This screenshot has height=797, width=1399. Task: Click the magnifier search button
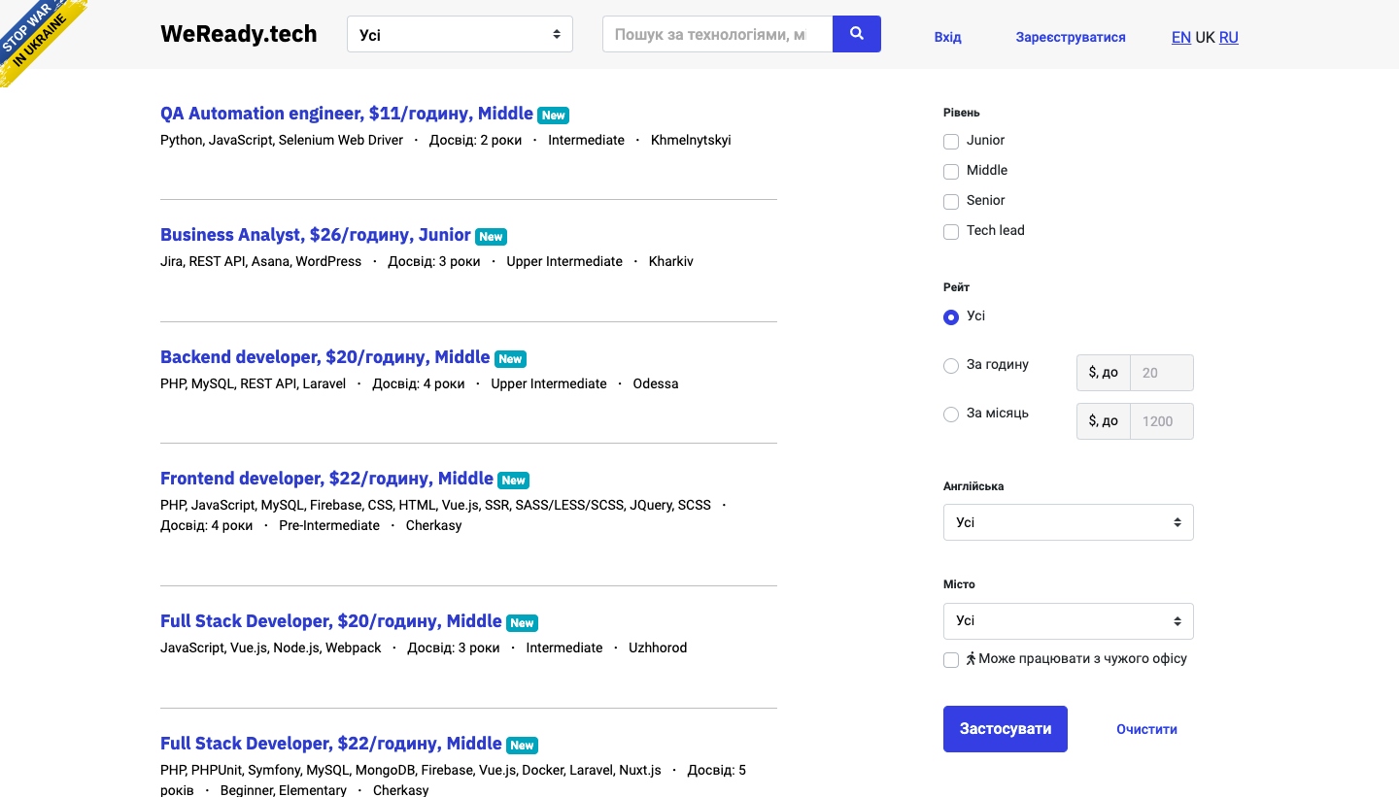tap(857, 34)
